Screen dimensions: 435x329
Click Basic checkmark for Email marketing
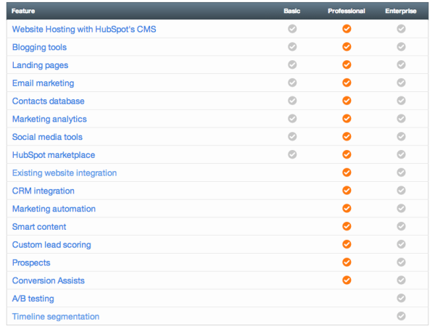click(x=292, y=83)
